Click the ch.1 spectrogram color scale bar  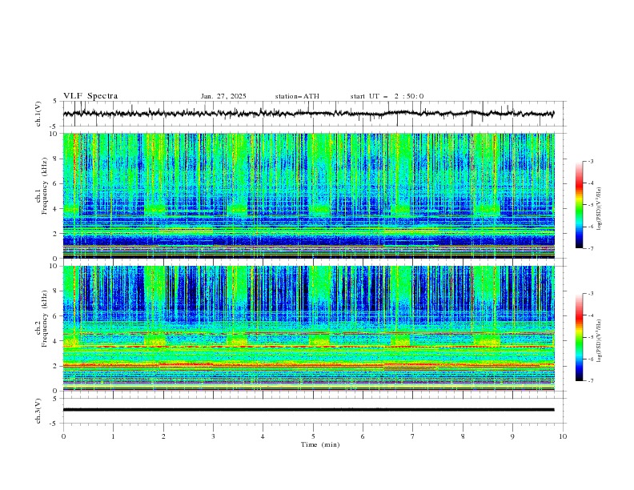(579, 205)
